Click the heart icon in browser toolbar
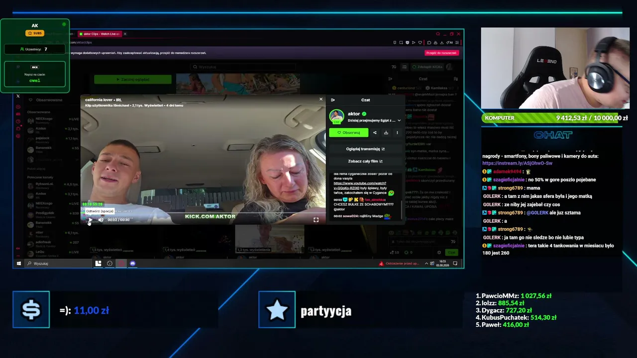 (420, 43)
